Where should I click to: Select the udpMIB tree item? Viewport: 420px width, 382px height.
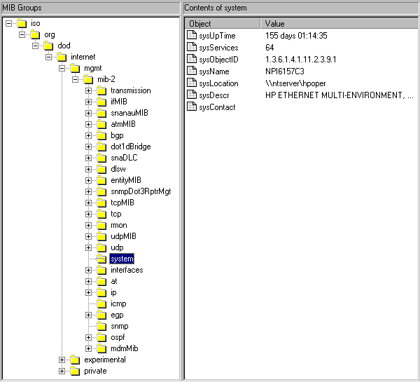[123, 236]
